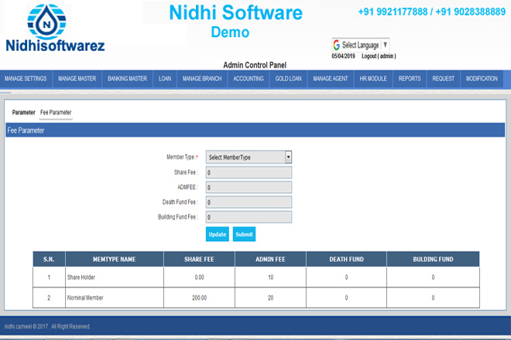Open the GOLD LOAN menu

[x=289, y=79]
